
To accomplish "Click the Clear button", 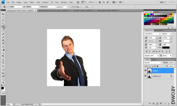I will 87,7.
